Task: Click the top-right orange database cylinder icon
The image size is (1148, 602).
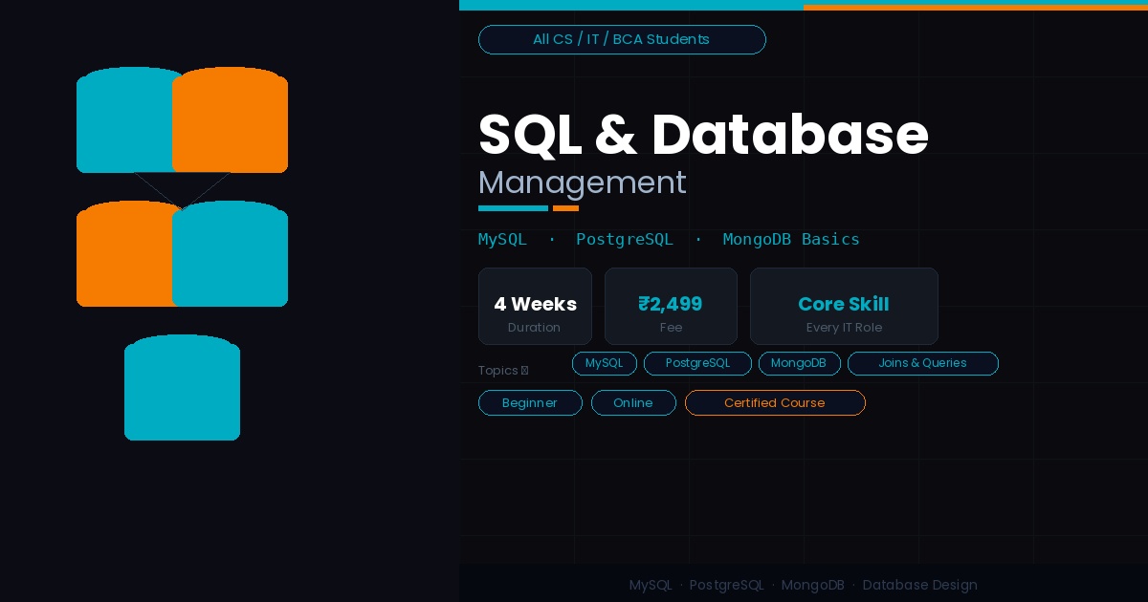Action: click(230, 119)
